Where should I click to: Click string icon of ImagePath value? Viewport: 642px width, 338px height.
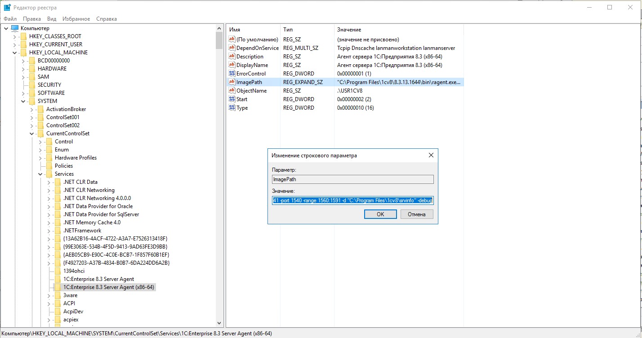point(232,82)
